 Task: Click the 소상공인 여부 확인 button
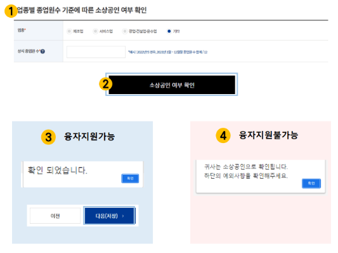[172, 85]
